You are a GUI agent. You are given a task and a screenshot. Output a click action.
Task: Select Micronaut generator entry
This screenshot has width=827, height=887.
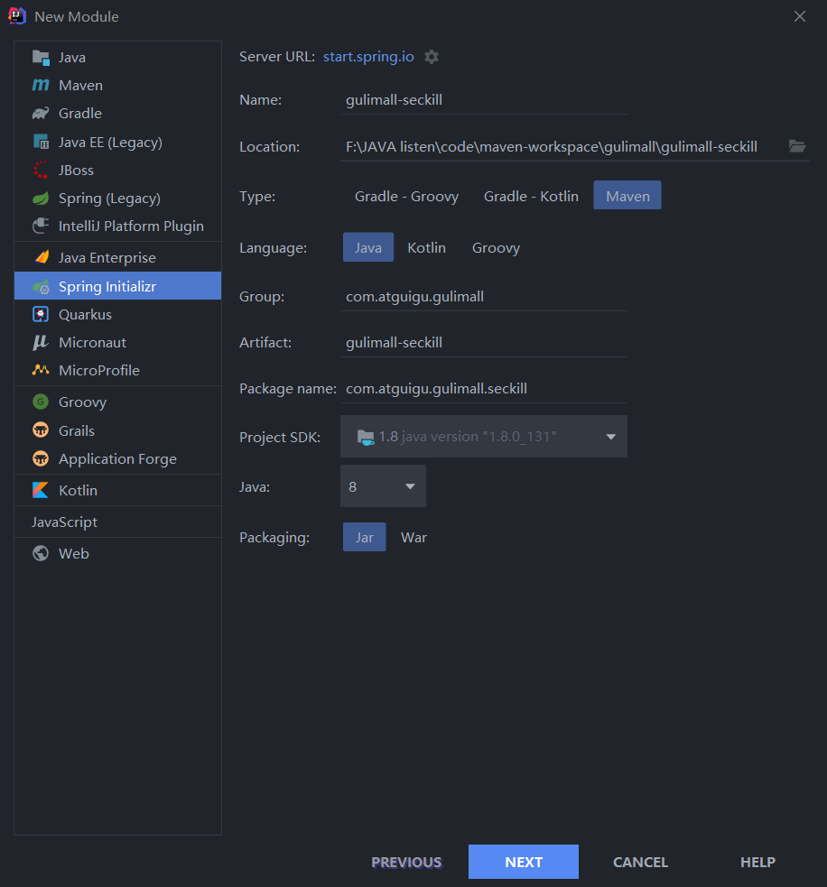(x=117, y=342)
